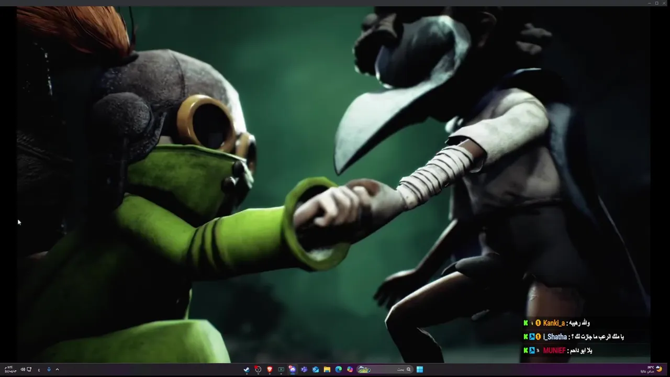
Task: Minimize the window using title bar button
Action: [649, 3]
